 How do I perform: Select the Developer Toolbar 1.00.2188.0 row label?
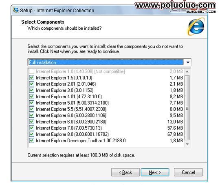tap(81, 141)
